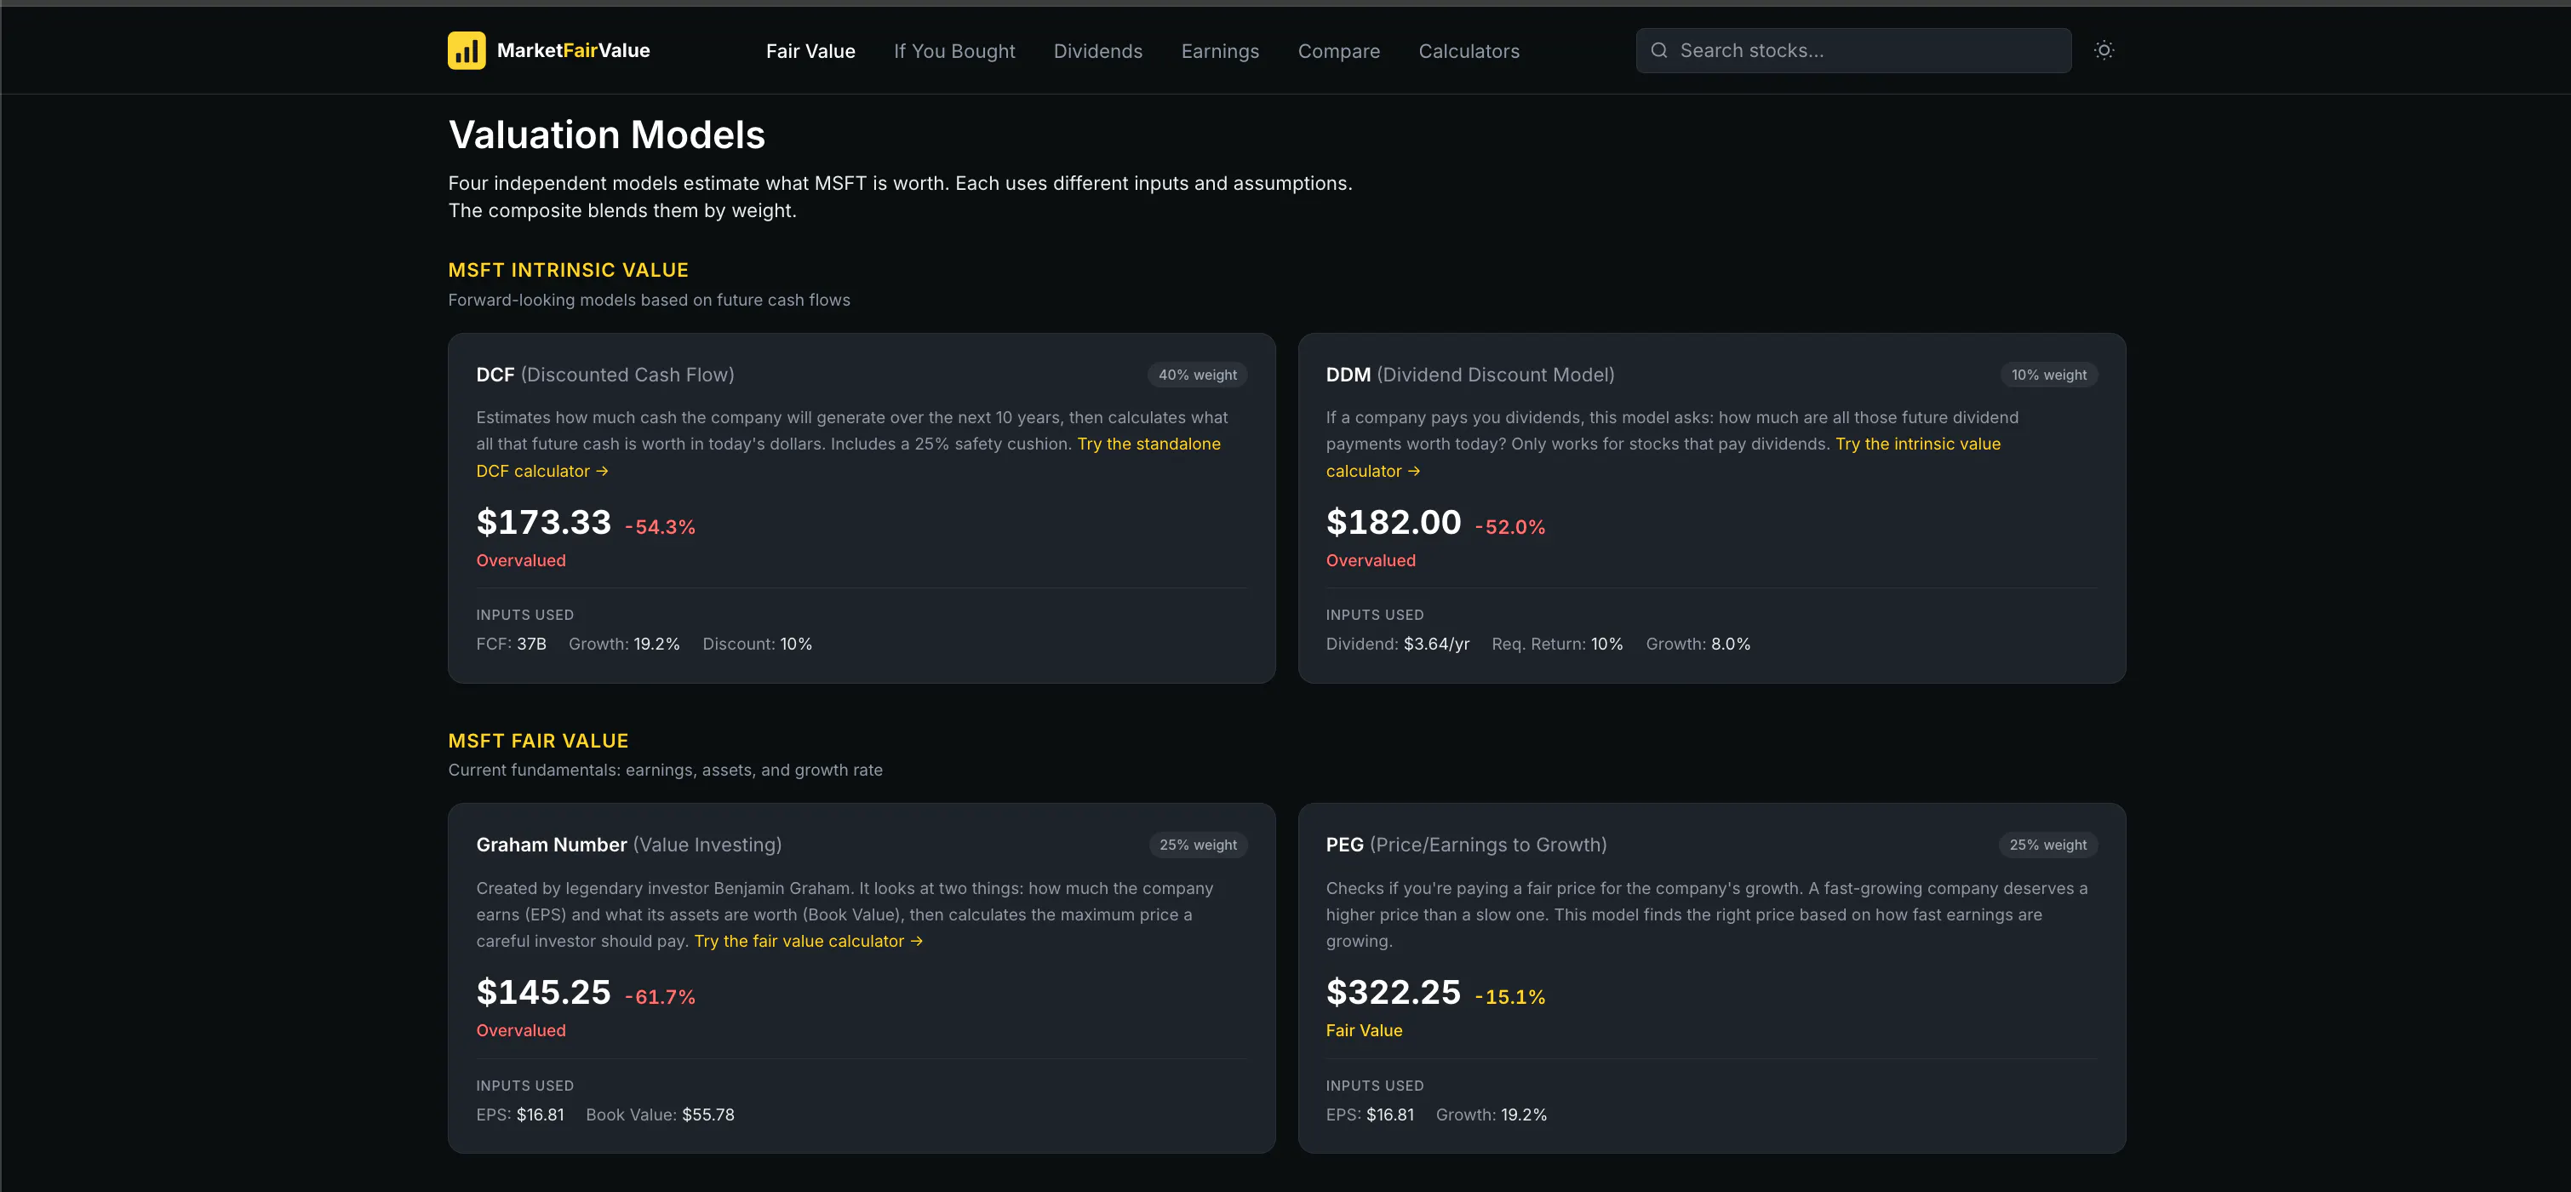2571x1192 pixels.
Task: Click the Search stocks input field
Action: click(x=1853, y=50)
